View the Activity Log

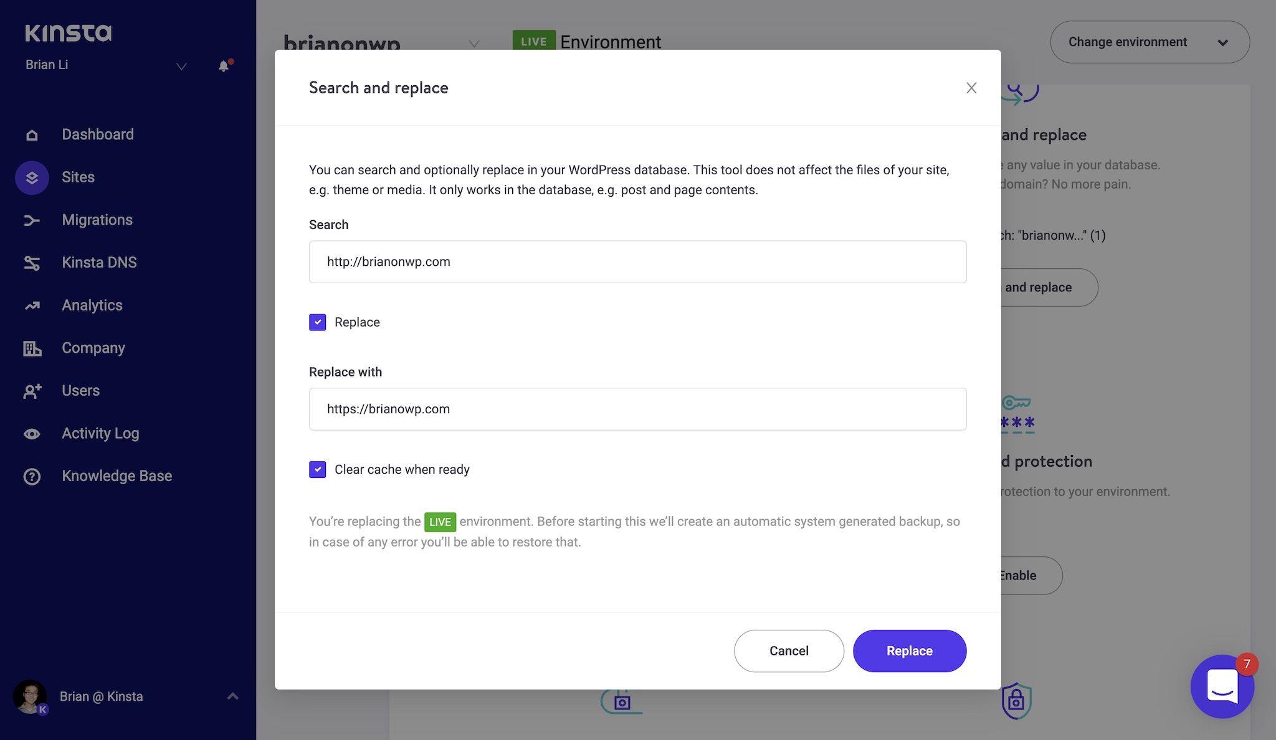coord(100,434)
